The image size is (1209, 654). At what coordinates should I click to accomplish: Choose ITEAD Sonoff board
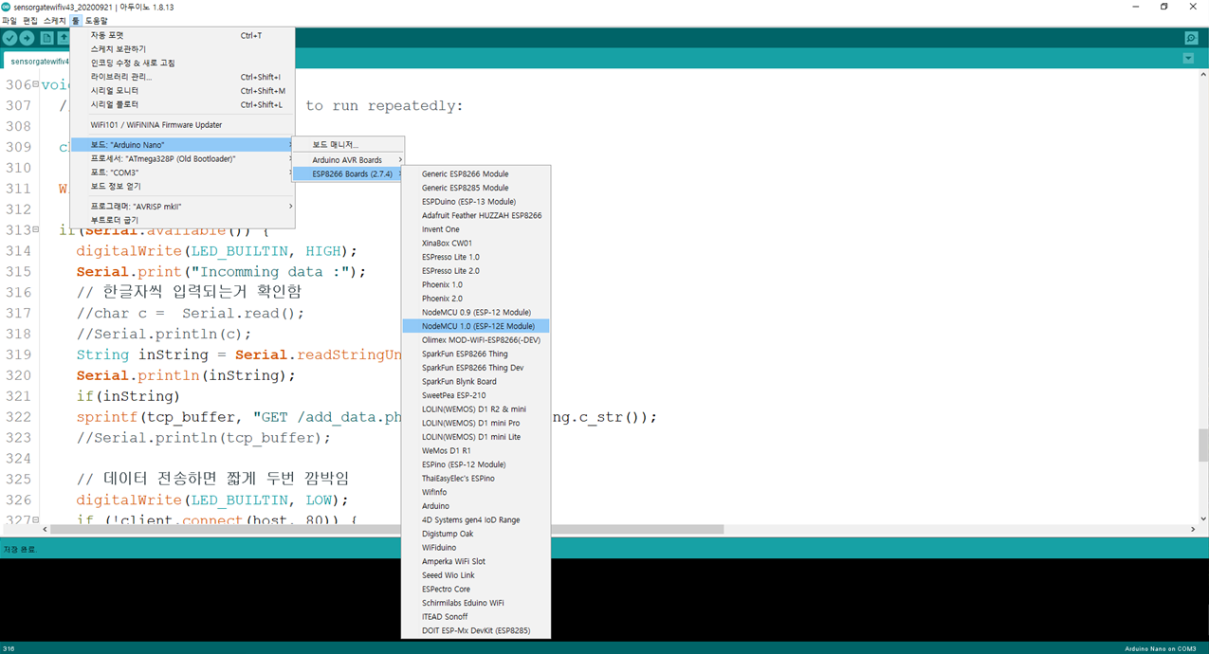coord(476,617)
